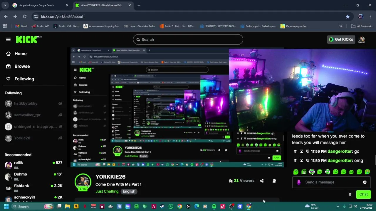Open followed channel samwalker_tpr
This screenshot has height=211, width=376.
(x=27, y=115)
